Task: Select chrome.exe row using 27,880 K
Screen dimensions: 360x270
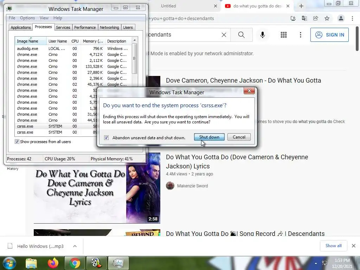Action: click(x=73, y=72)
